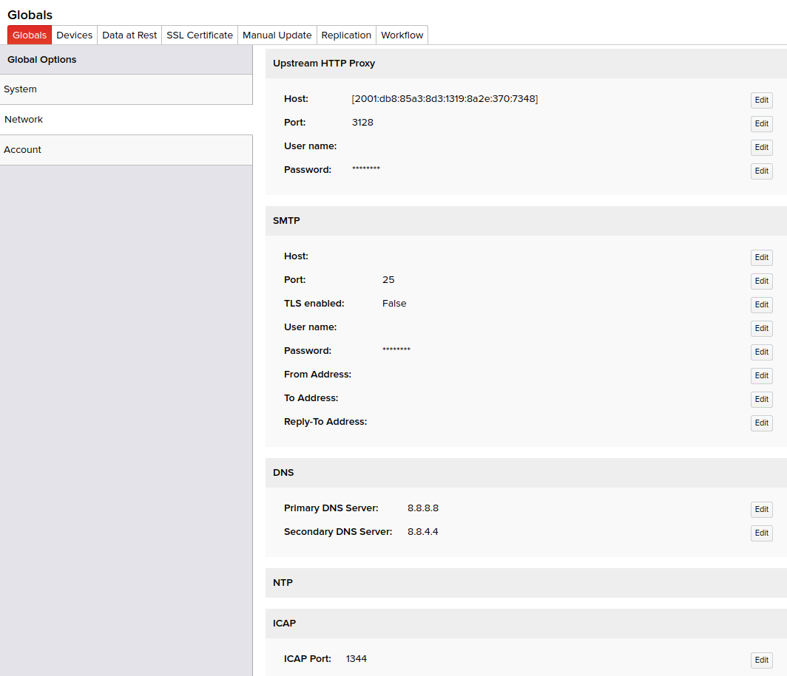Viewport: 787px width, 676px height.
Task: Edit the ICAP Port value
Action: tap(761, 660)
